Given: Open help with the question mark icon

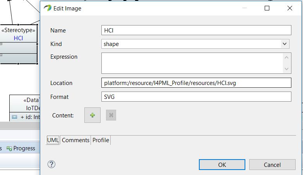Looking at the screenshot, I should coord(51,164).
